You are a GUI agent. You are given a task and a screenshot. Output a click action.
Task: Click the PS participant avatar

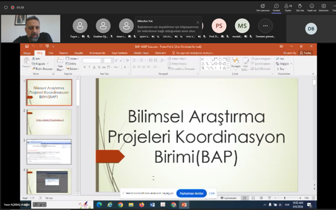[219, 26]
